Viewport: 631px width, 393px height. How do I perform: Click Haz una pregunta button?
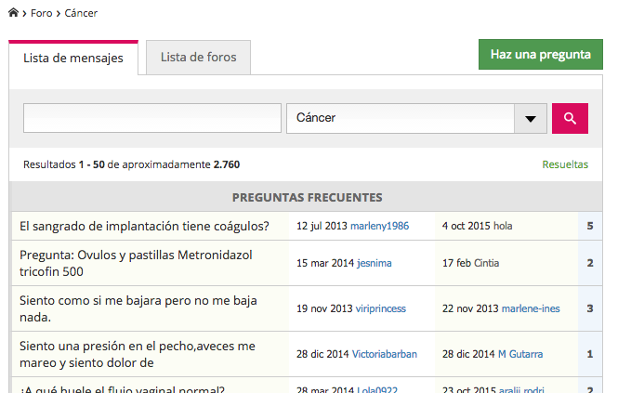pyautogui.click(x=541, y=54)
